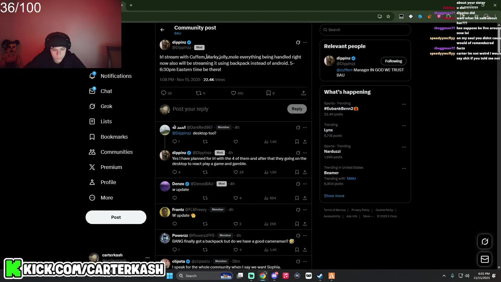Open Grok in sidebar
The width and height of the screenshot is (501, 282).
(101, 107)
